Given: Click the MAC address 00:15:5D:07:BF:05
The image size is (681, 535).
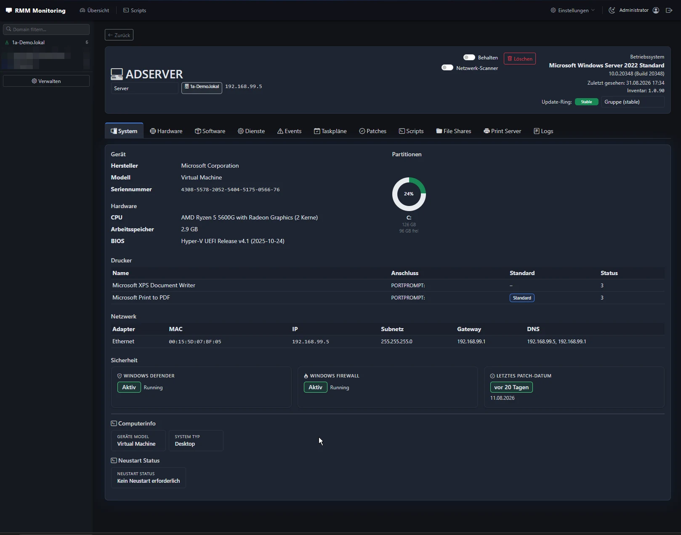Looking at the screenshot, I should [x=195, y=342].
